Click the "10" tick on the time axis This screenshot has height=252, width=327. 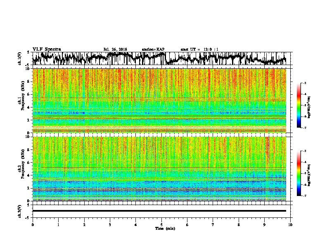click(290, 225)
